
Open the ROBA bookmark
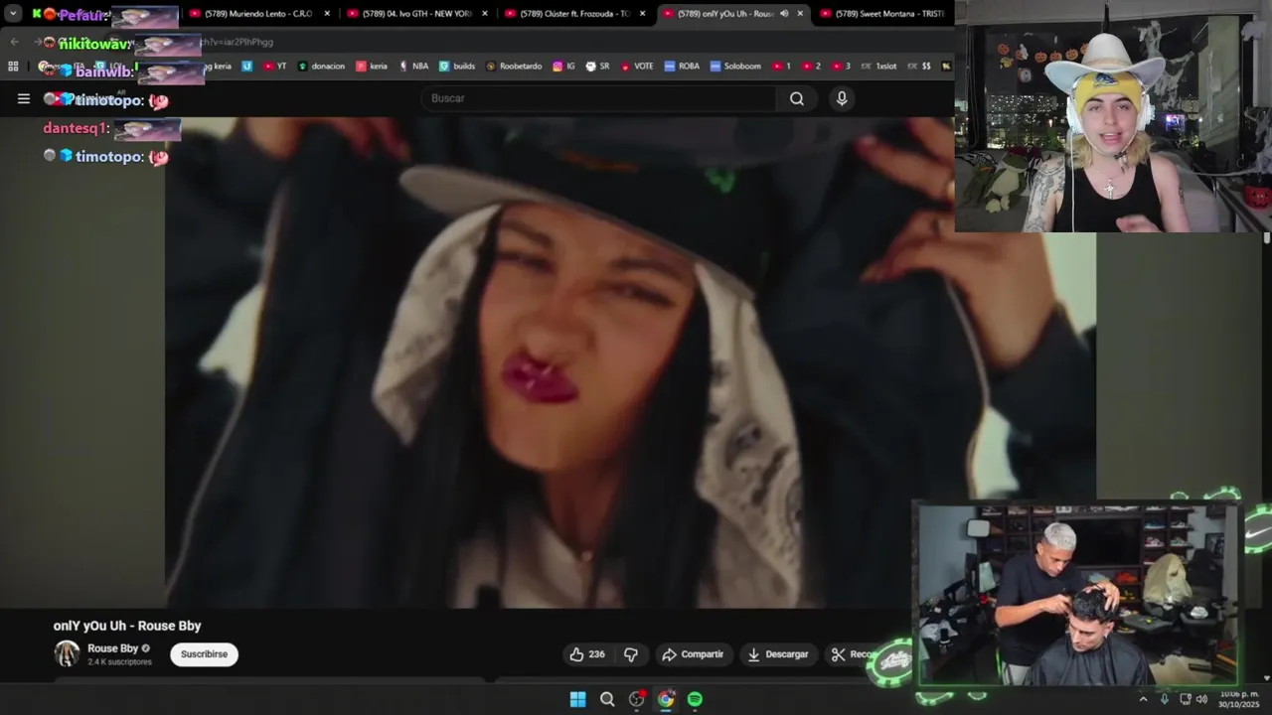pyautogui.click(x=682, y=67)
